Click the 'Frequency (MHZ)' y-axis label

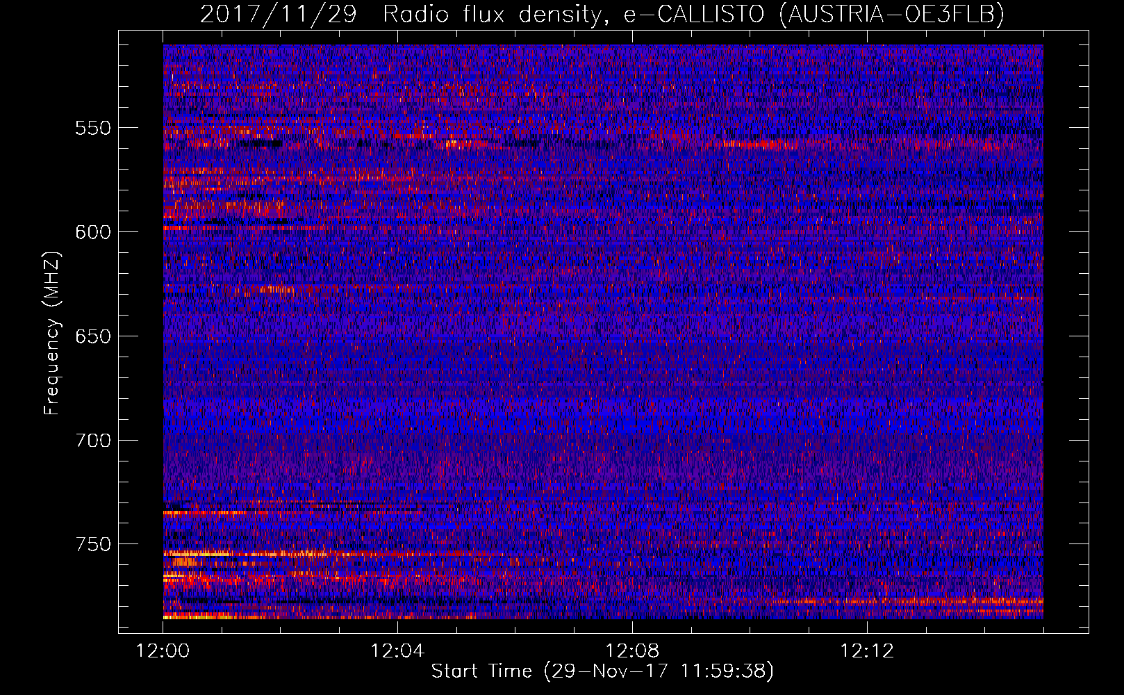(x=52, y=334)
